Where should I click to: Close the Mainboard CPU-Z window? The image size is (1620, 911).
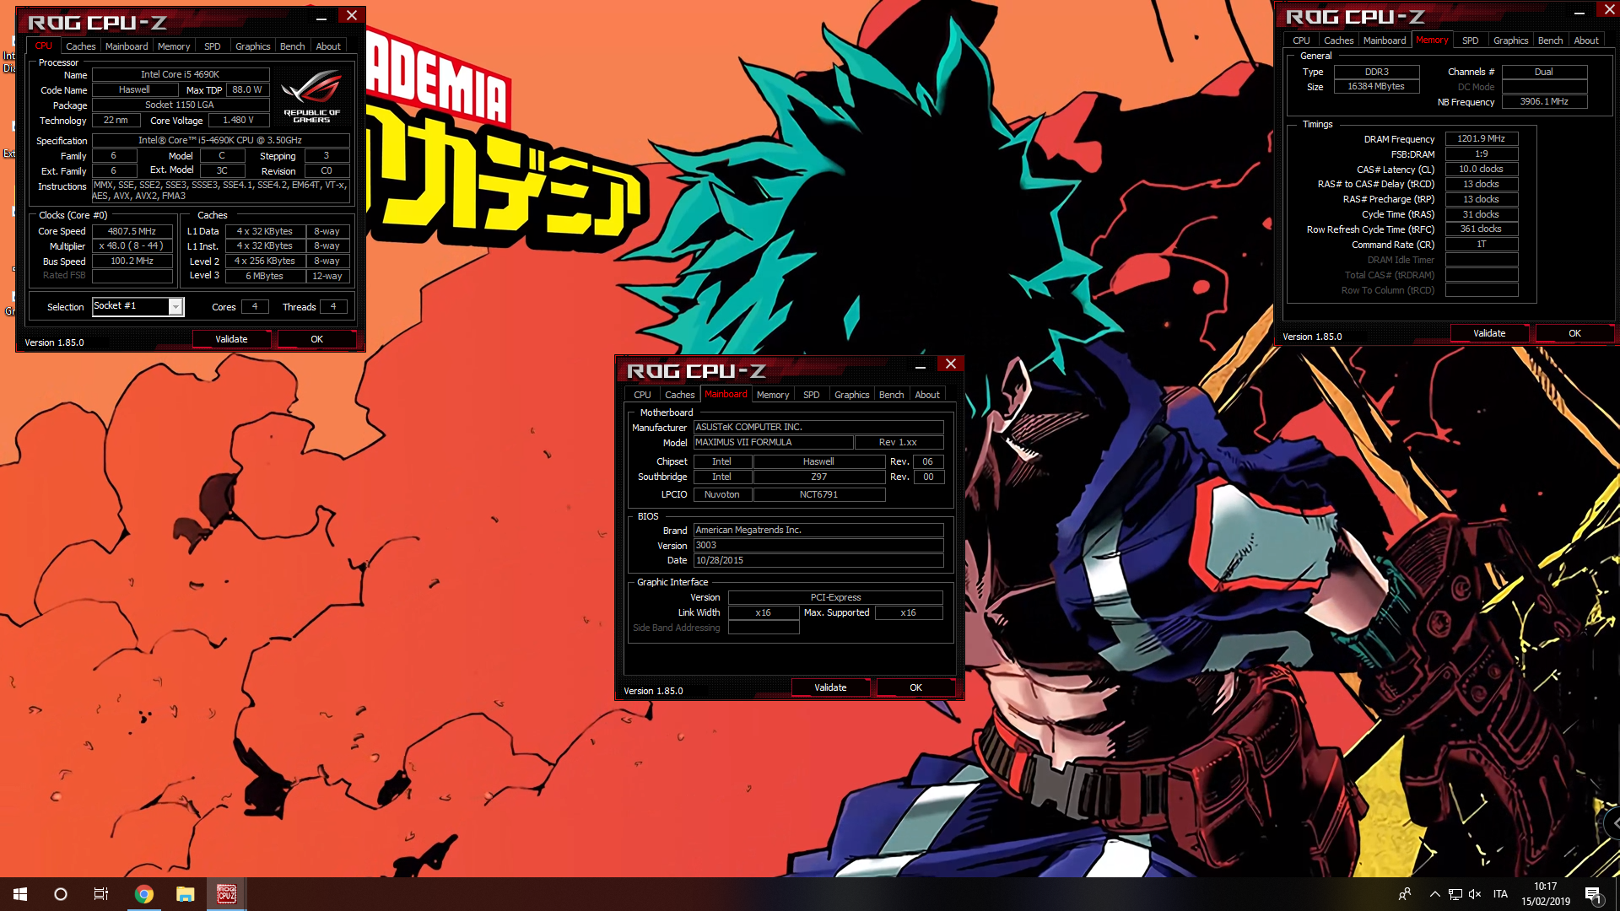coord(951,364)
